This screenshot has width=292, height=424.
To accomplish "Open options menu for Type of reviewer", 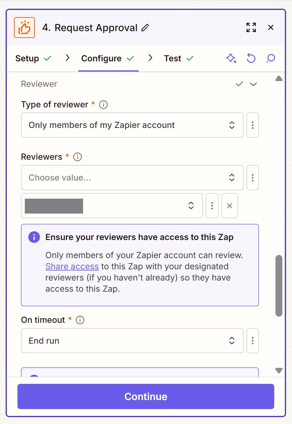I will point(253,125).
